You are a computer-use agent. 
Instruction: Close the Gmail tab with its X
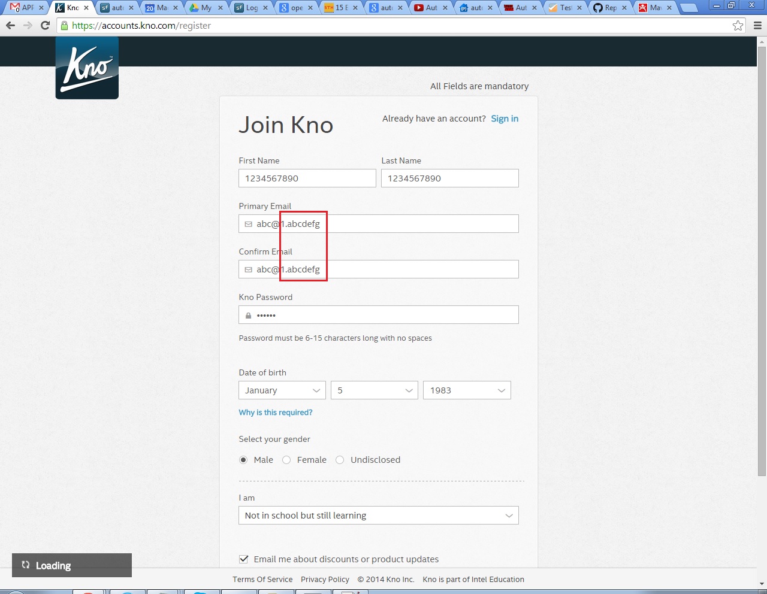pos(41,8)
